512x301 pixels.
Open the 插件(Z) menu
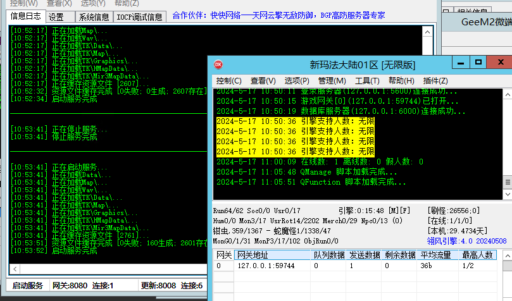[435, 81]
